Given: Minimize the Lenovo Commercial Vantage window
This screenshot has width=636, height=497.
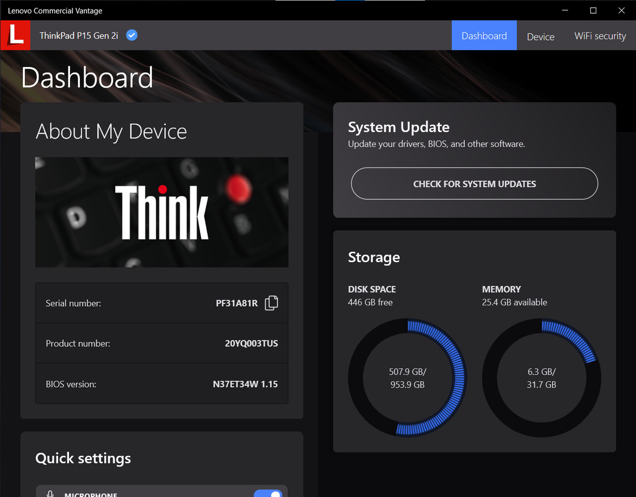Looking at the screenshot, I should click(565, 10).
